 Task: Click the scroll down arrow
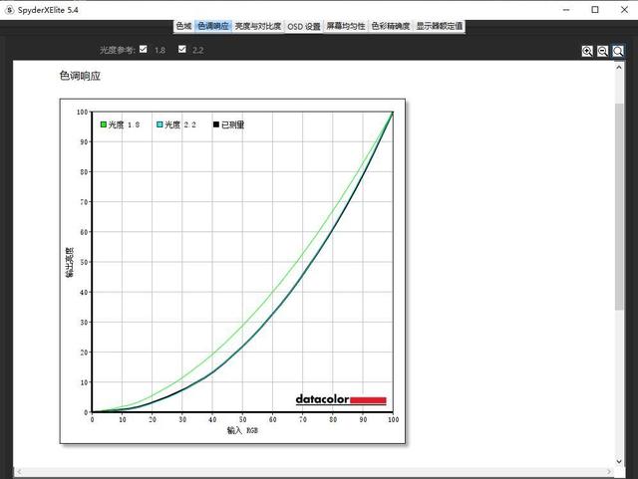click(619, 461)
